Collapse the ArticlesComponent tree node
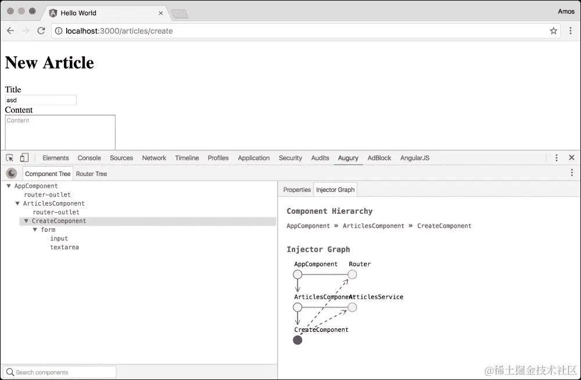 (17, 203)
